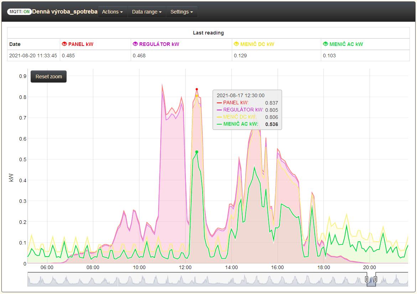Click the Last reading table header
The width and height of the screenshot is (417, 294).
pos(208,33)
